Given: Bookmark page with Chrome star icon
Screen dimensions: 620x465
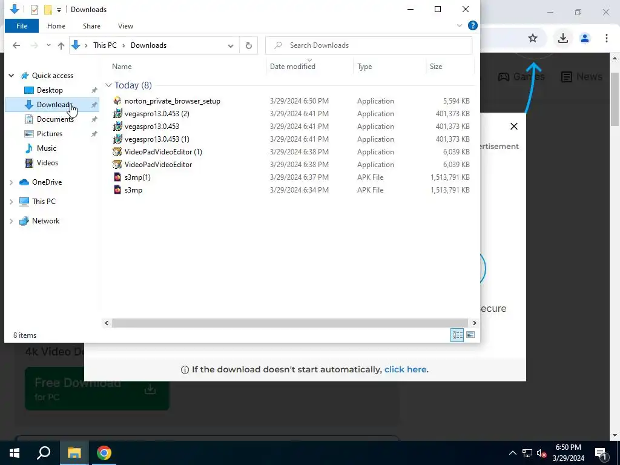Looking at the screenshot, I should [x=533, y=38].
